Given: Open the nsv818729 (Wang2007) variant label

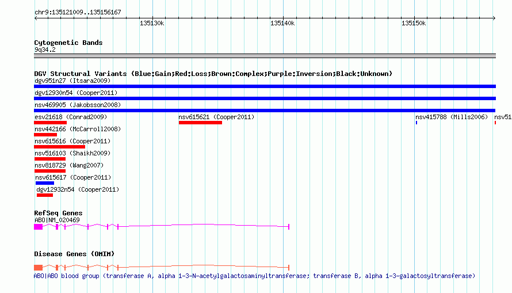Looking at the screenshot, I should click(69, 165).
